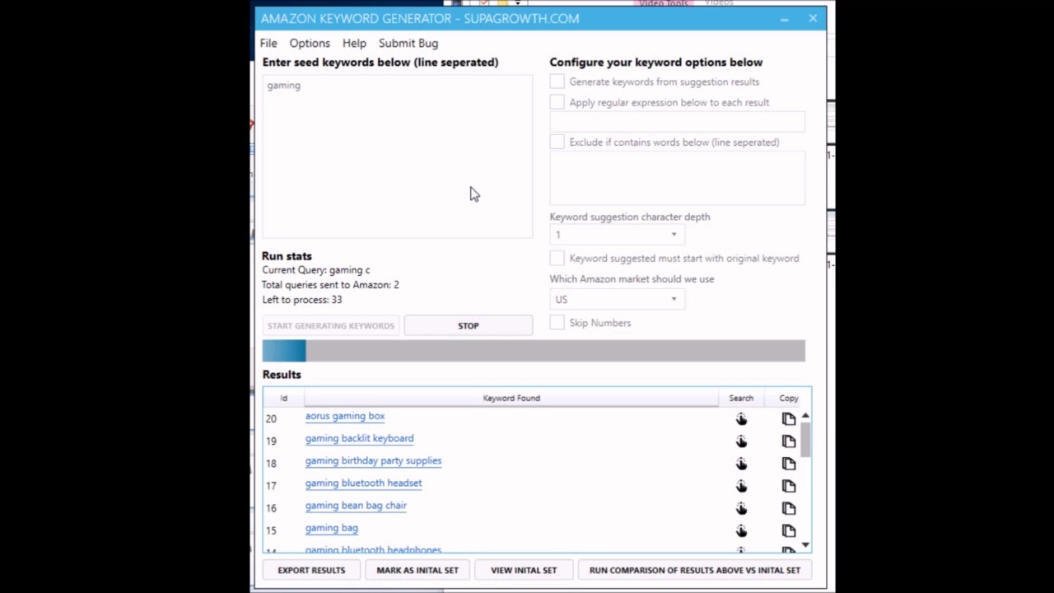
Task: Copy keyword 'gaming bean bag chair'
Action: tap(789, 508)
